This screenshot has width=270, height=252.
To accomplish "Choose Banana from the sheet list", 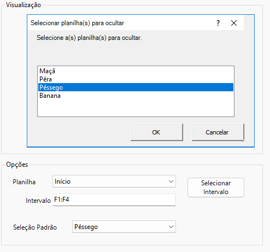I will [x=136, y=96].
